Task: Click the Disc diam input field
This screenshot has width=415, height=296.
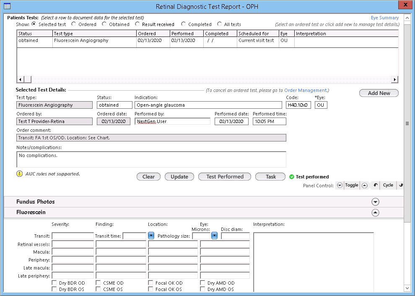Action: click(x=235, y=236)
